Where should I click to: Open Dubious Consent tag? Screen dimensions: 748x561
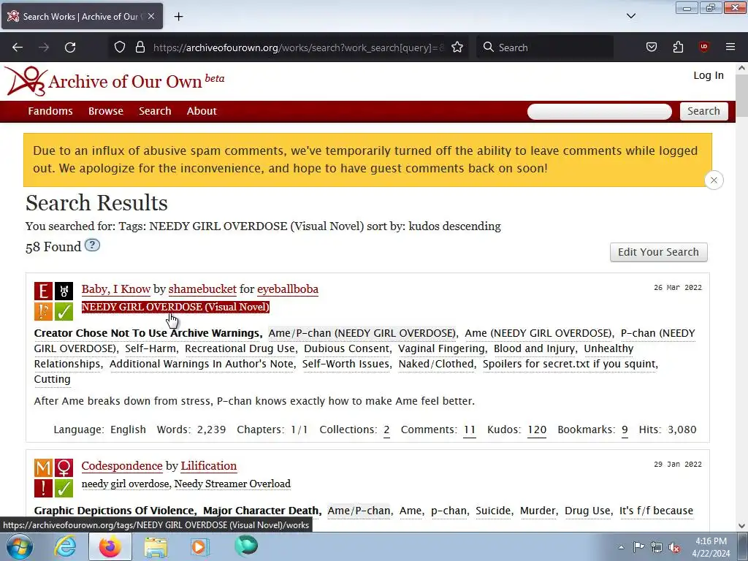347,348
